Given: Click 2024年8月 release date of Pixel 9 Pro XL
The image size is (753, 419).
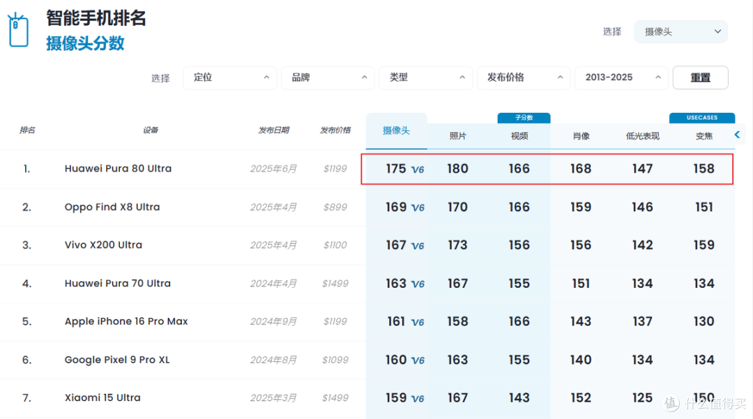Looking at the screenshot, I should click(x=273, y=360).
